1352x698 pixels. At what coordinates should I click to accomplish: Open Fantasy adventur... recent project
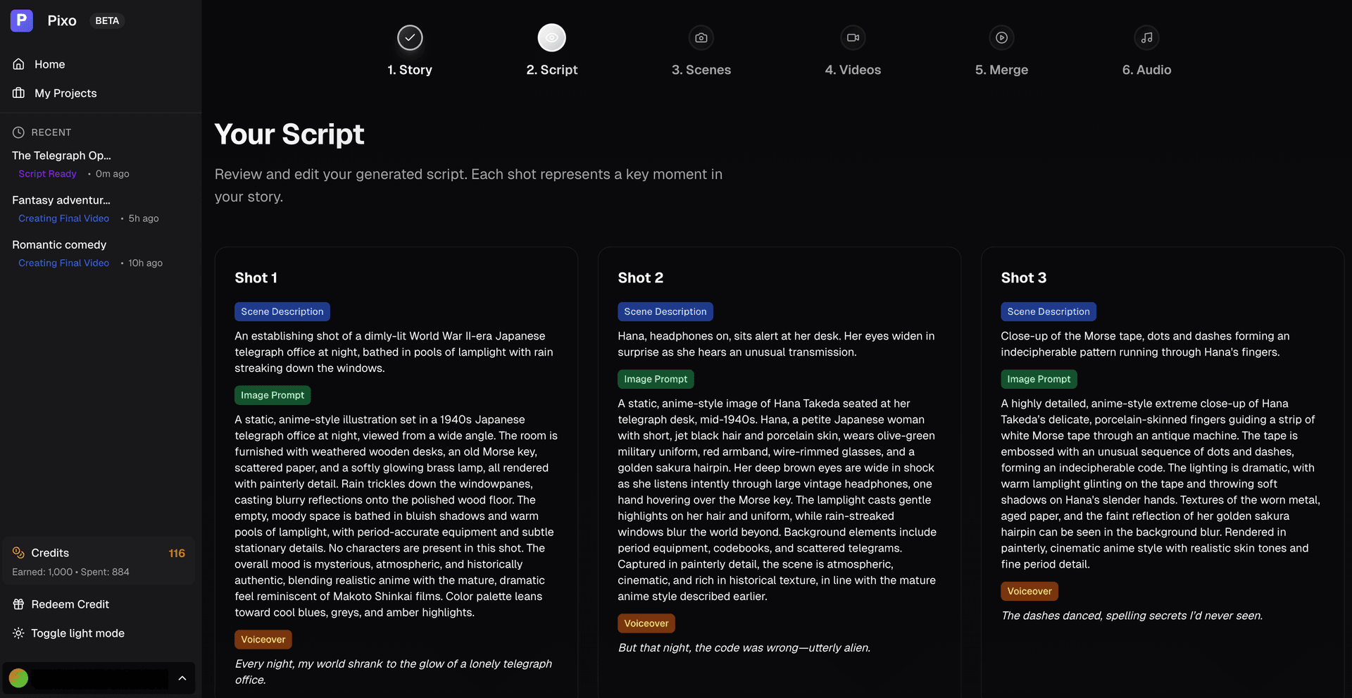(x=61, y=200)
